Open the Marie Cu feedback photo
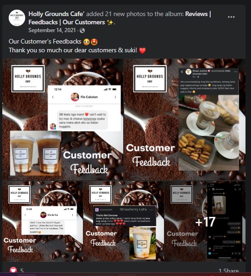This screenshot has width=251, height=276. coord(43,221)
